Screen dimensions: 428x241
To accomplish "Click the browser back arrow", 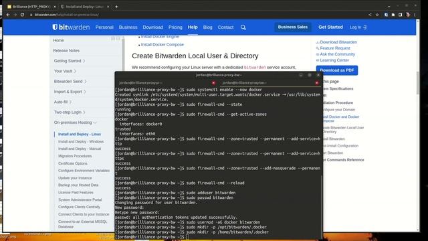I will click(x=8, y=15).
